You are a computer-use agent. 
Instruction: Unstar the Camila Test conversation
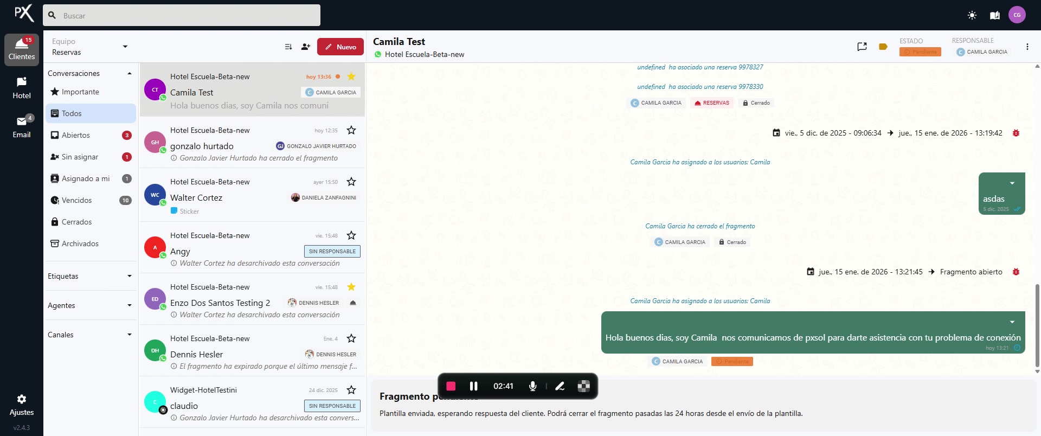(x=351, y=76)
